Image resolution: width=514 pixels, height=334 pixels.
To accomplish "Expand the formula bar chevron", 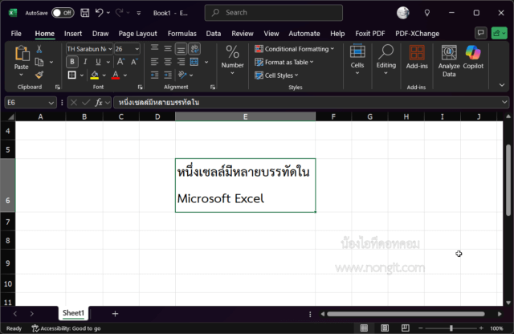I will coord(504,102).
